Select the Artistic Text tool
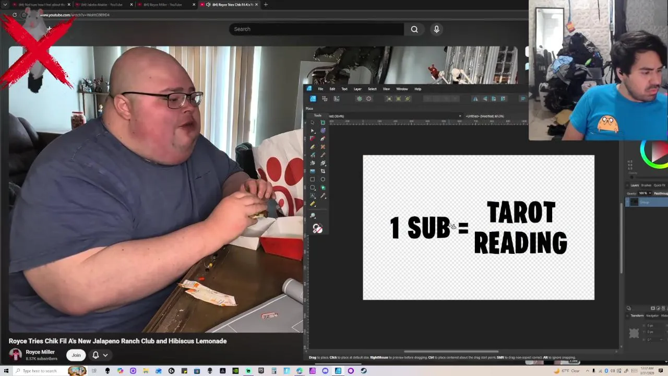This screenshot has width=668, height=376. pos(313,196)
